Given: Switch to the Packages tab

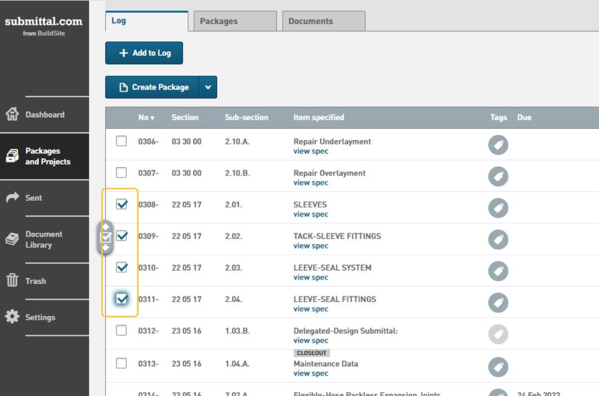Looking at the screenshot, I should (x=235, y=21).
